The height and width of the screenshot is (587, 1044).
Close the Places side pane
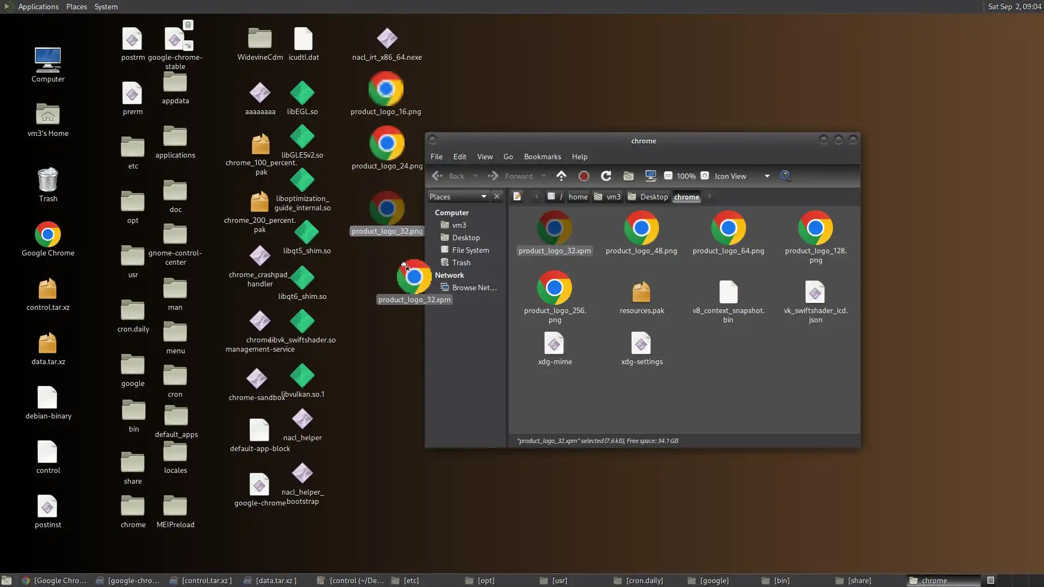(x=496, y=197)
